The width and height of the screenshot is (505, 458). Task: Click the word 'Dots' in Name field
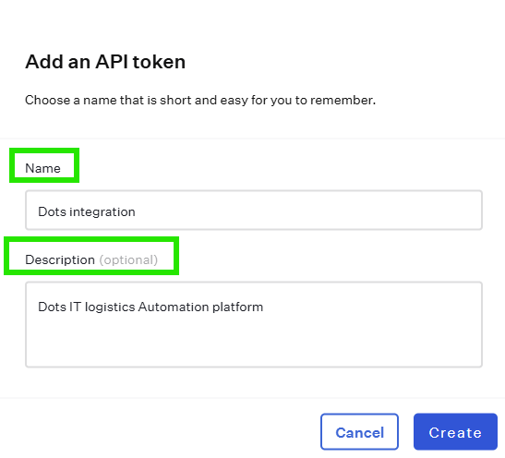coord(52,212)
